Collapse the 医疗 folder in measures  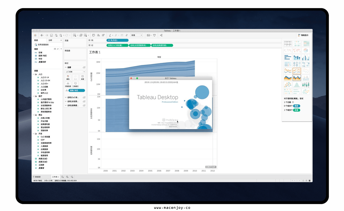34,96
